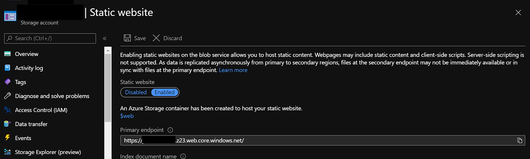Click the Overview icon in sidebar
The image size is (530, 159).
(7, 54)
